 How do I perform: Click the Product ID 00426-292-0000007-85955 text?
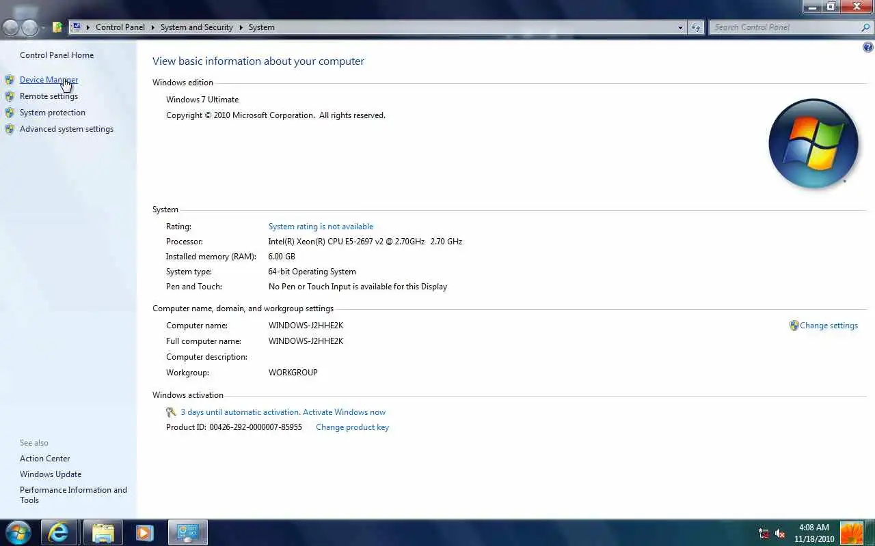tap(234, 427)
